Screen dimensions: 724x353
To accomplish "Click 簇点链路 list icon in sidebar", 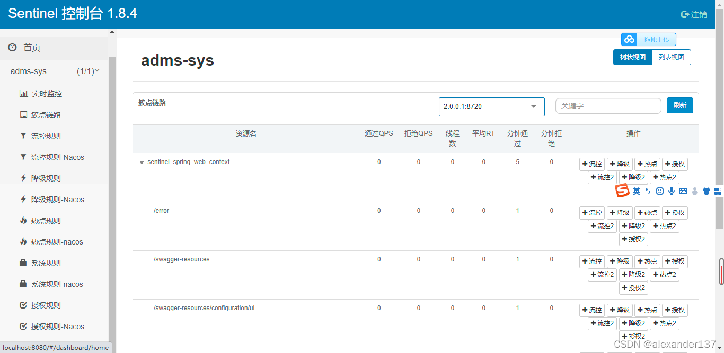I will tap(23, 114).
